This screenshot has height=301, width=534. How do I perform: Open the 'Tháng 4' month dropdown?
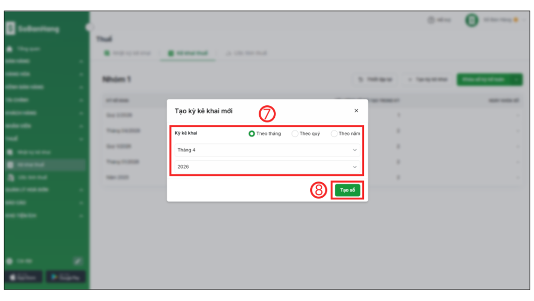coord(267,150)
